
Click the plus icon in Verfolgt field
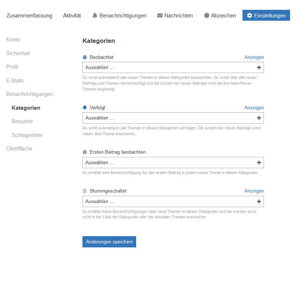pyautogui.click(x=259, y=118)
